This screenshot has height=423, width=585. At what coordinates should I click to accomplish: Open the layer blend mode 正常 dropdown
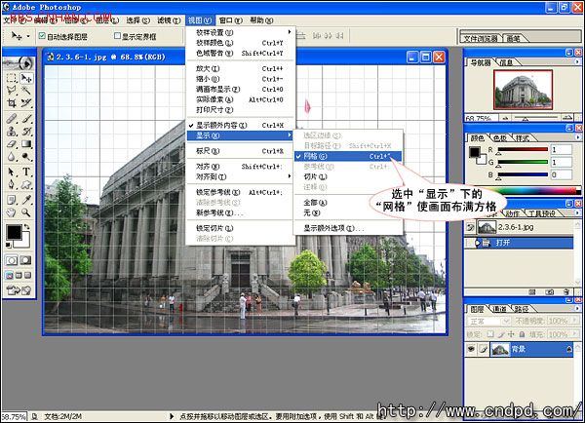(x=493, y=320)
